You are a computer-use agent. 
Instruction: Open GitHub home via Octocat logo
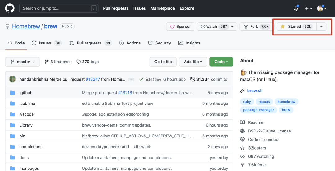(x=10, y=8)
